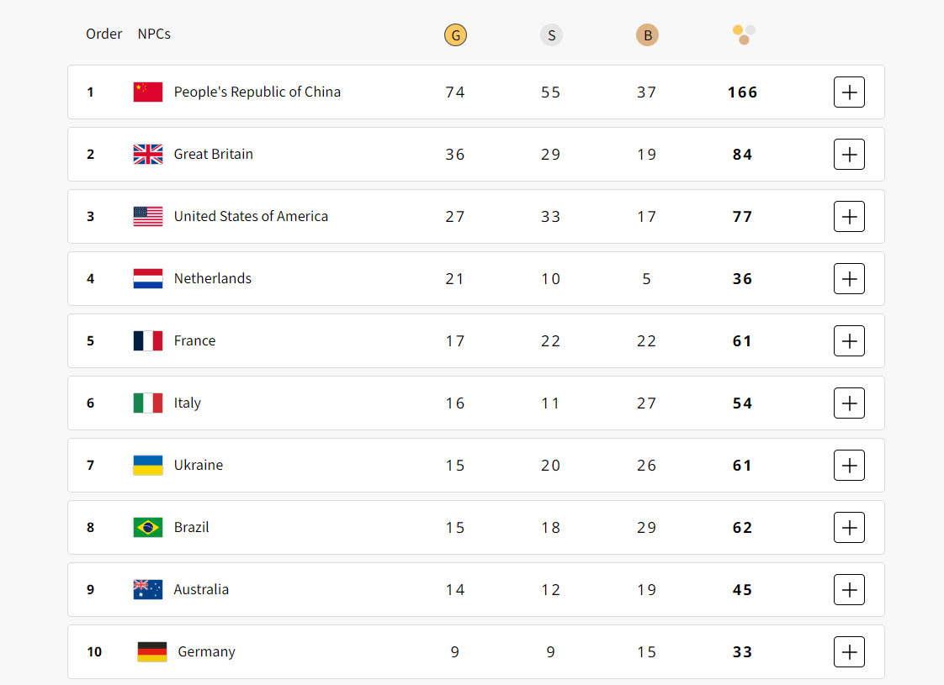
Task: Expand the Ukraine row details
Action: click(849, 465)
